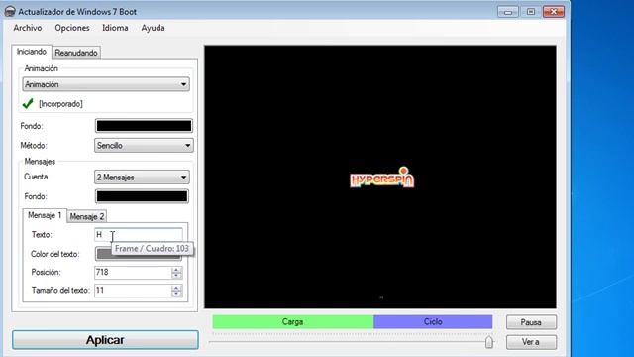Click the blue Ciclo segment

(433, 321)
